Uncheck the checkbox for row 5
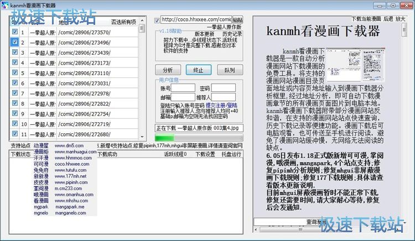The image size is (415, 241). pyautogui.click(x=15, y=72)
